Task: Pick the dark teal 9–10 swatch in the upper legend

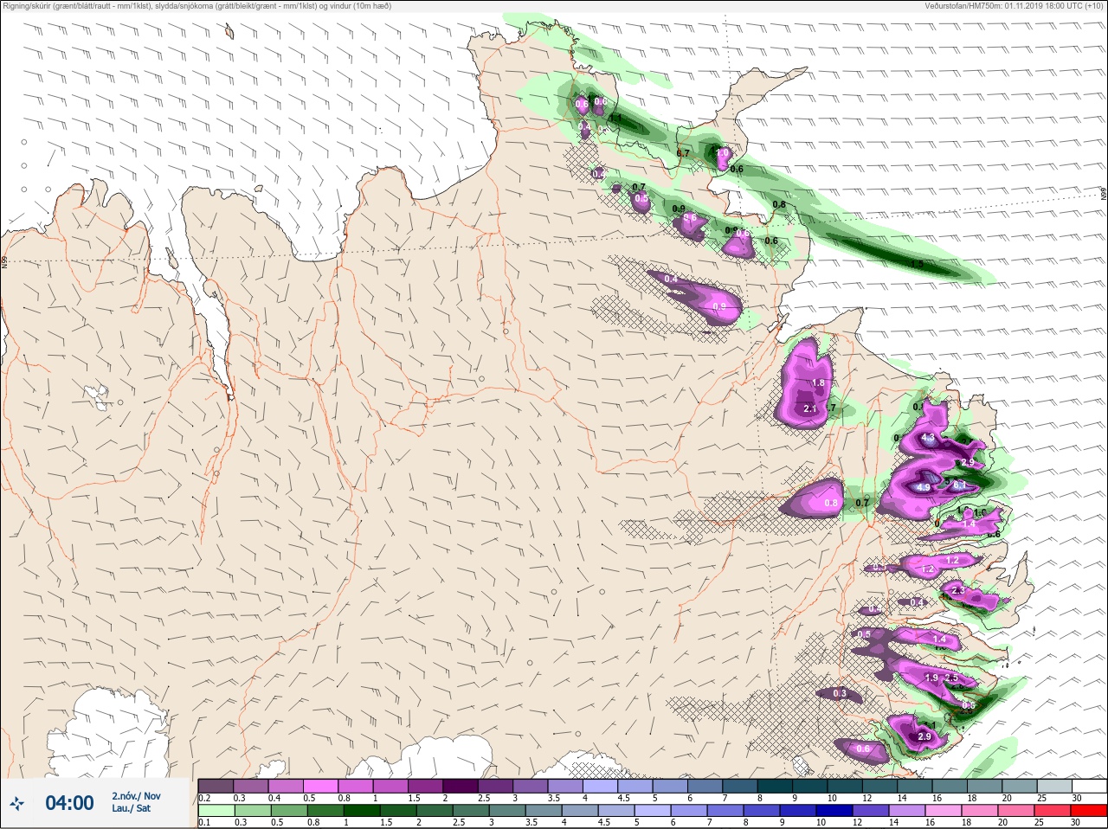Action: coord(810,786)
